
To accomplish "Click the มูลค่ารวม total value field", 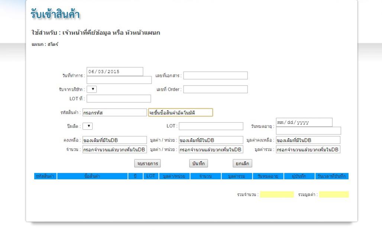I will click(x=308, y=149).
